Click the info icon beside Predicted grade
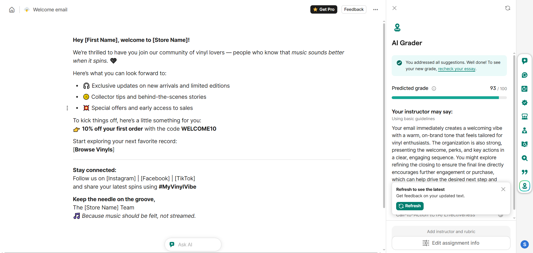 tap(434, 88)
